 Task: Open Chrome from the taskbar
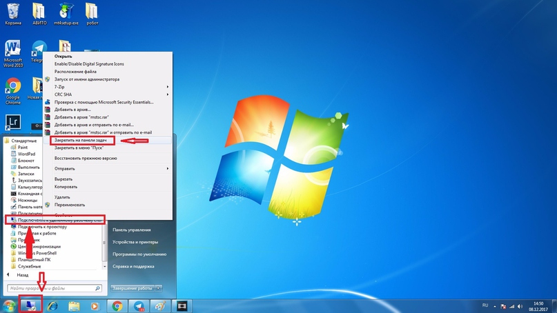pyautogui.click(x=117, y=306)
